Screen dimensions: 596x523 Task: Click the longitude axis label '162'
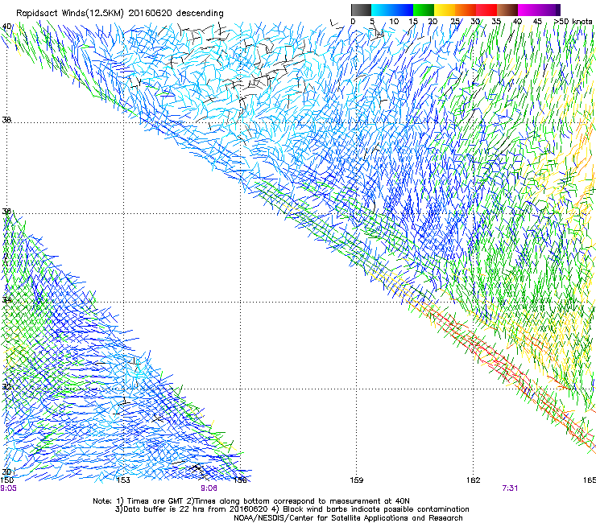coord(474,480)
